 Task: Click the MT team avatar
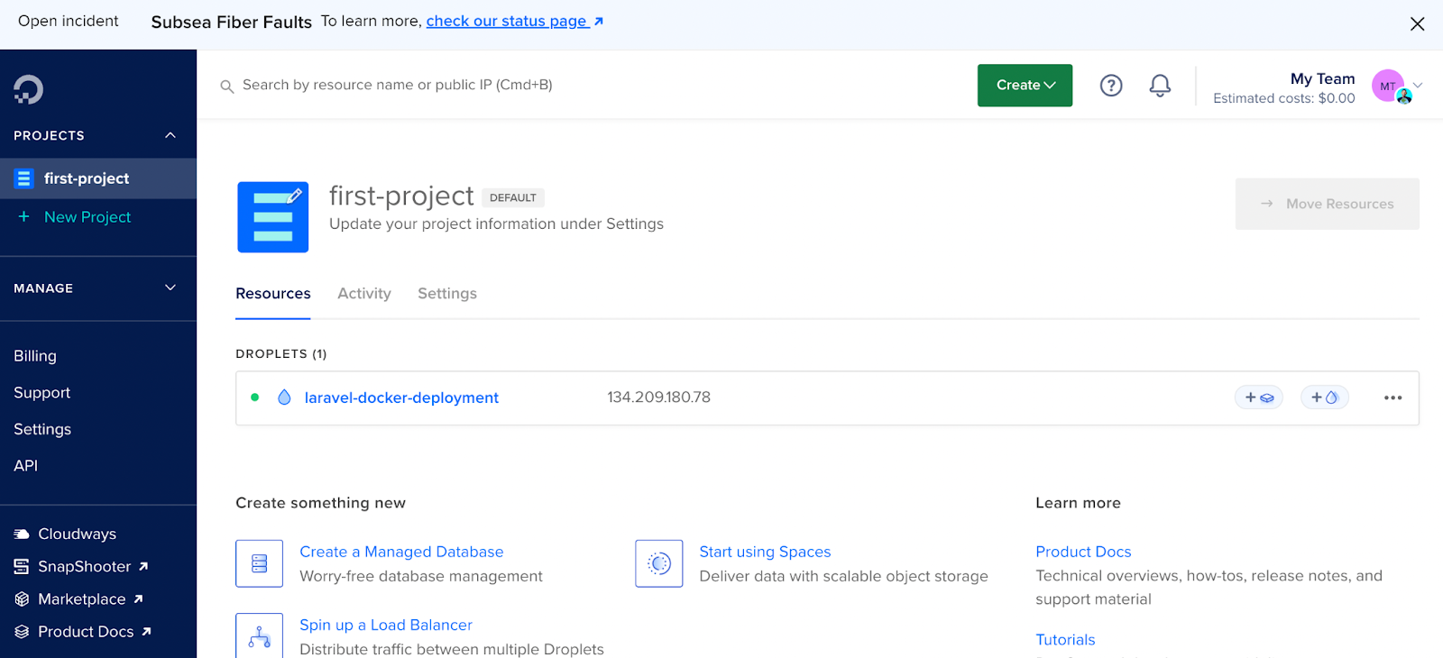(1389, 86)
